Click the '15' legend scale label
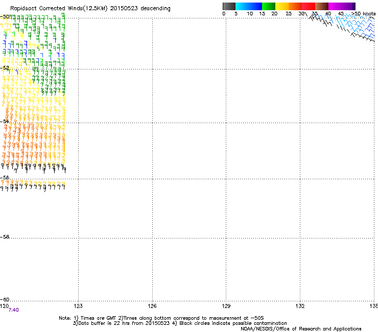Viewport: 378px width, 332px height. 262,14
